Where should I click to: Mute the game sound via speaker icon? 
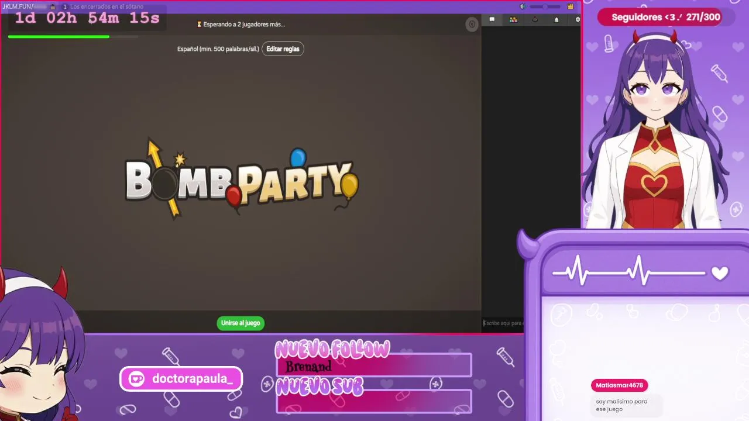523,6
